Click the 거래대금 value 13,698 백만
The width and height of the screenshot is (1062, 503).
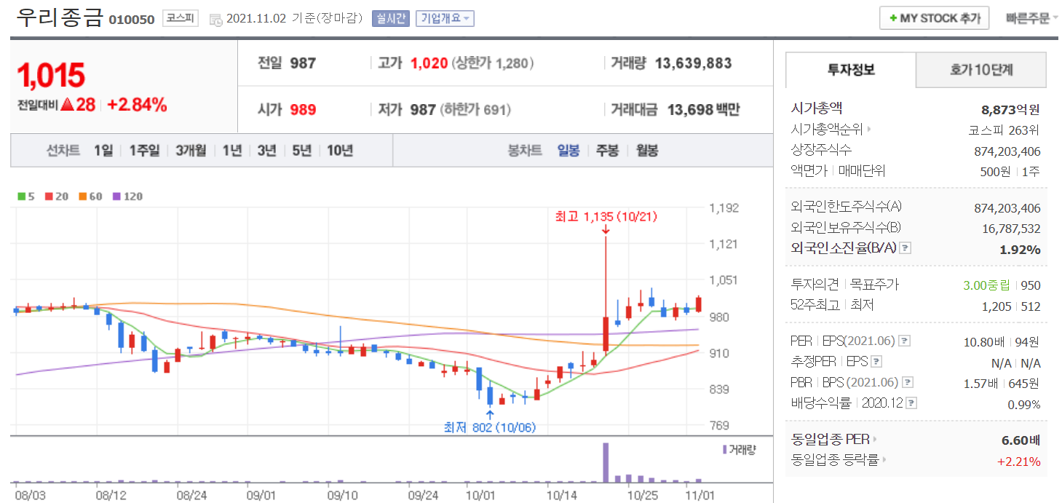tap(703, 110)
